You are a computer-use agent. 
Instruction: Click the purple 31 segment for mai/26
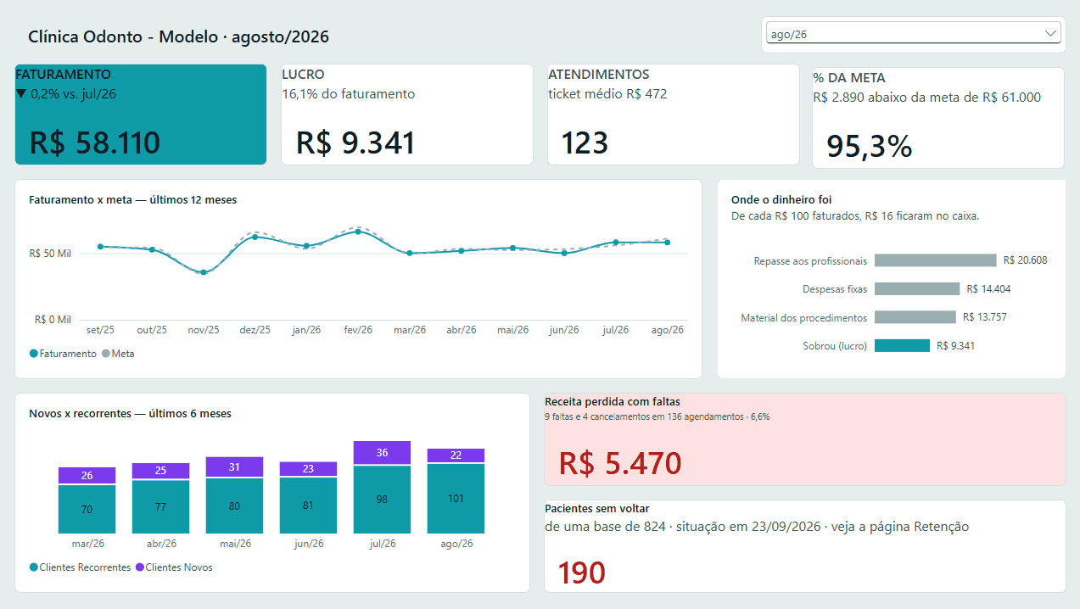point(234,467)
